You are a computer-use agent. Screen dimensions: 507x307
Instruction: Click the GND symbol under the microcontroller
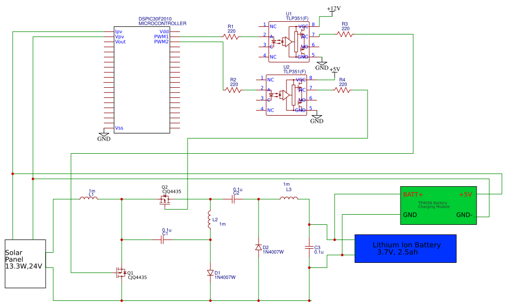click(x=103, y=133)
